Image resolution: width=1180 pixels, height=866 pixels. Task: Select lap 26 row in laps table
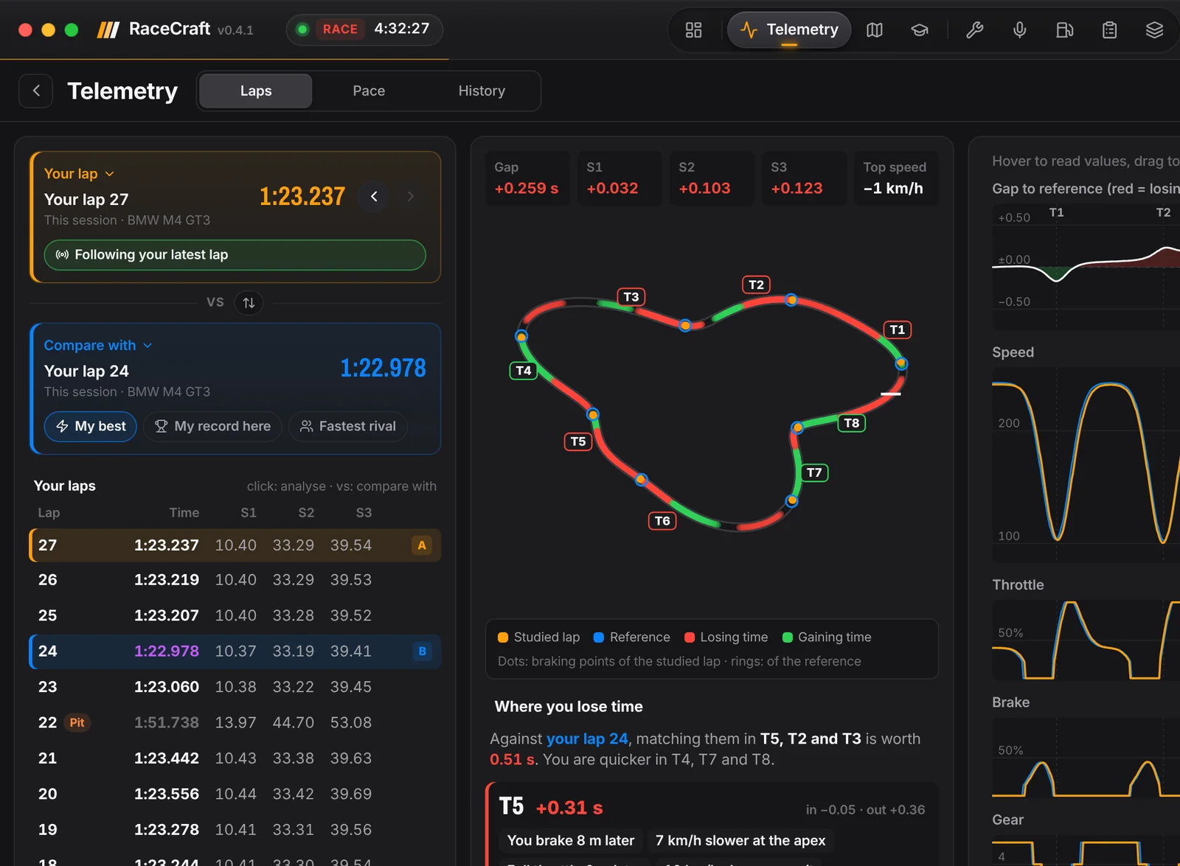click(x=235, y=580)
